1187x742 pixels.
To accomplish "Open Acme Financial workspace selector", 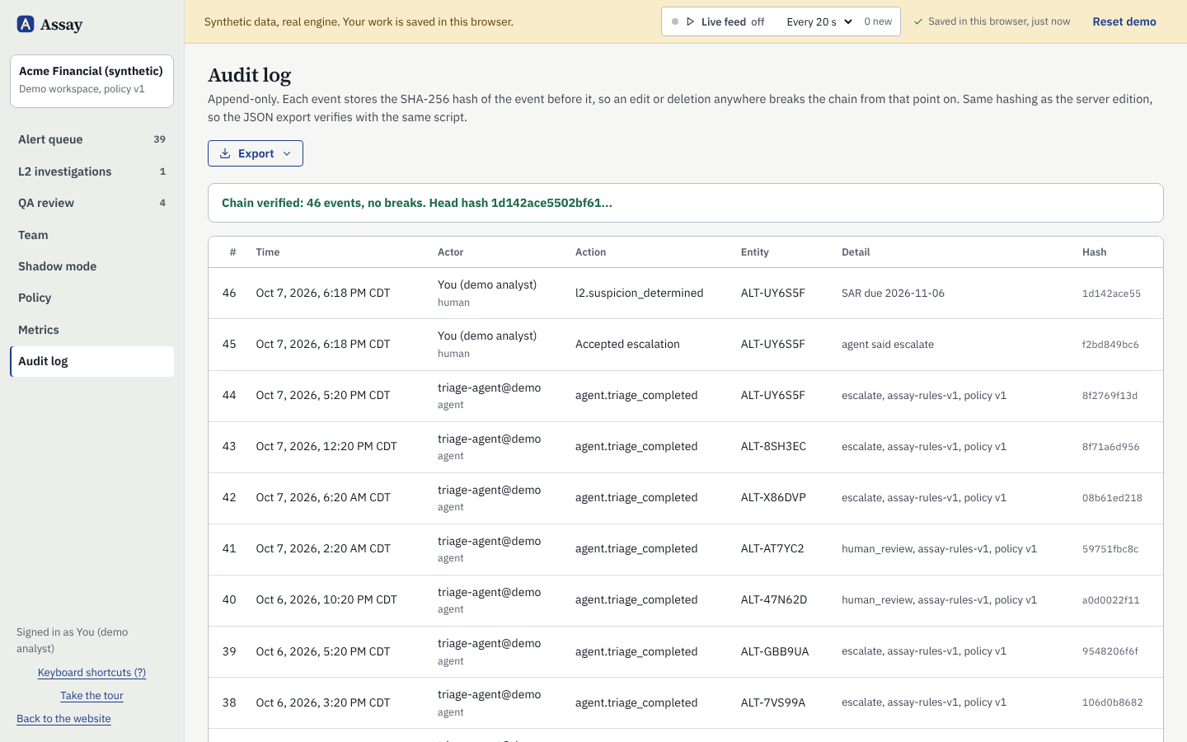I will click(x=91, y=81).
